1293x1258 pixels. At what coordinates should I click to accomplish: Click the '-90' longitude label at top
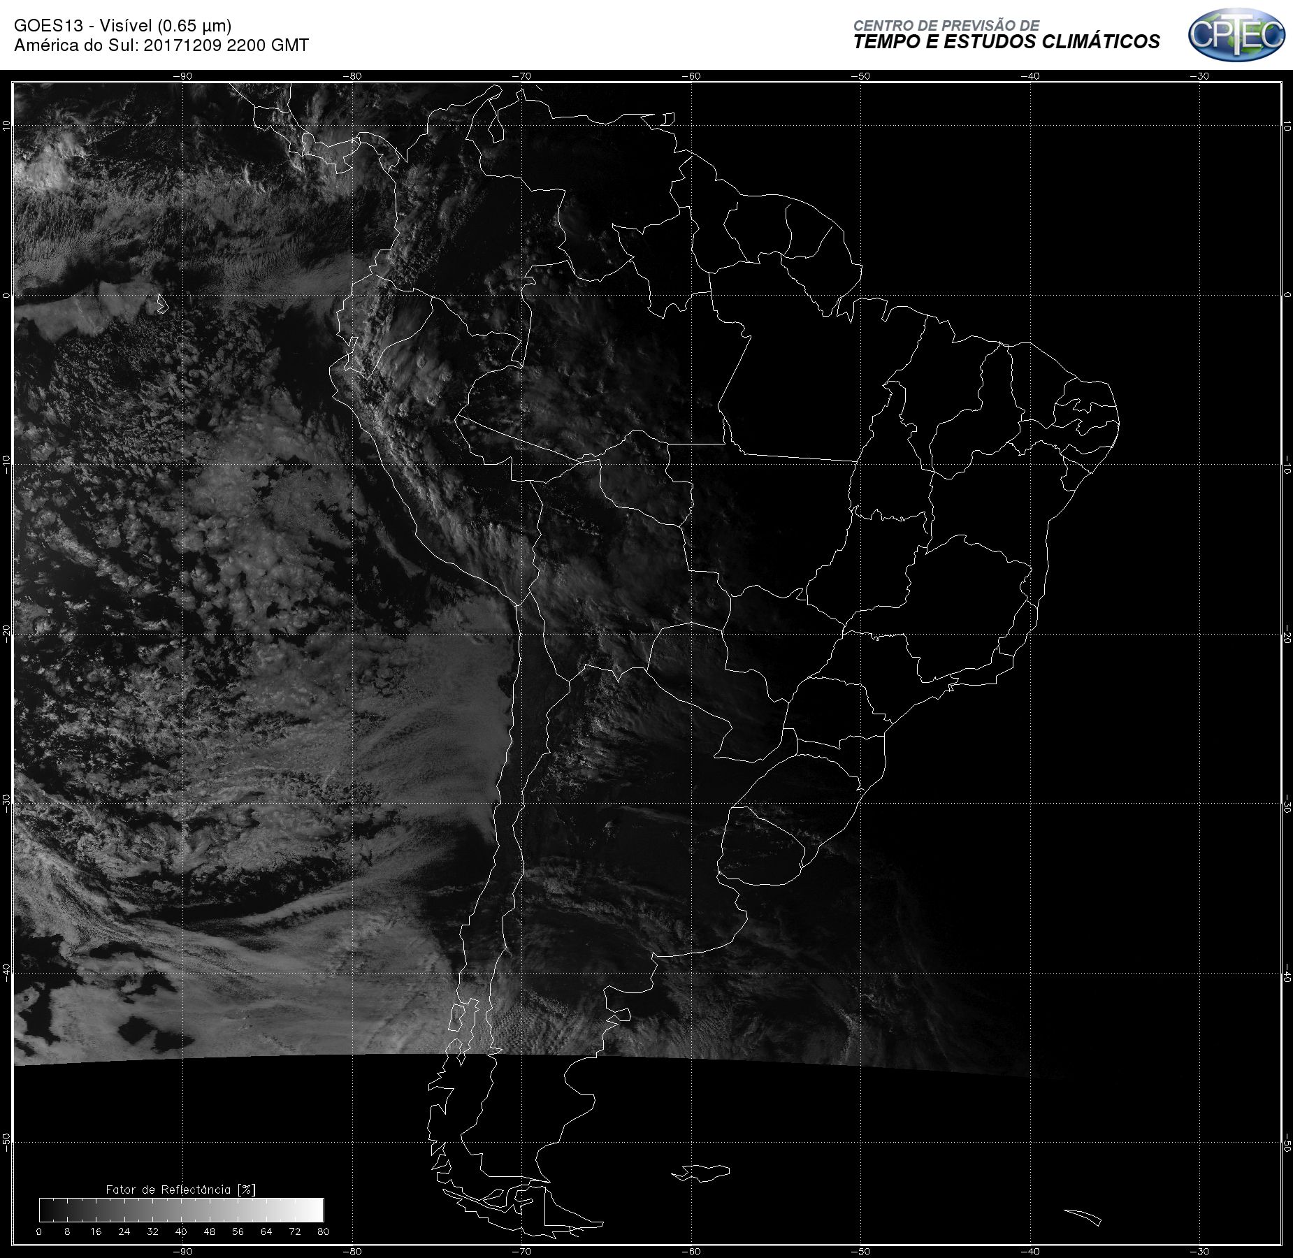[x=182, y=76]
